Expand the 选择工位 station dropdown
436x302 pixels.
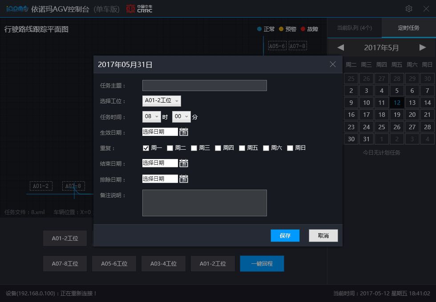click(x=161, y=101)
